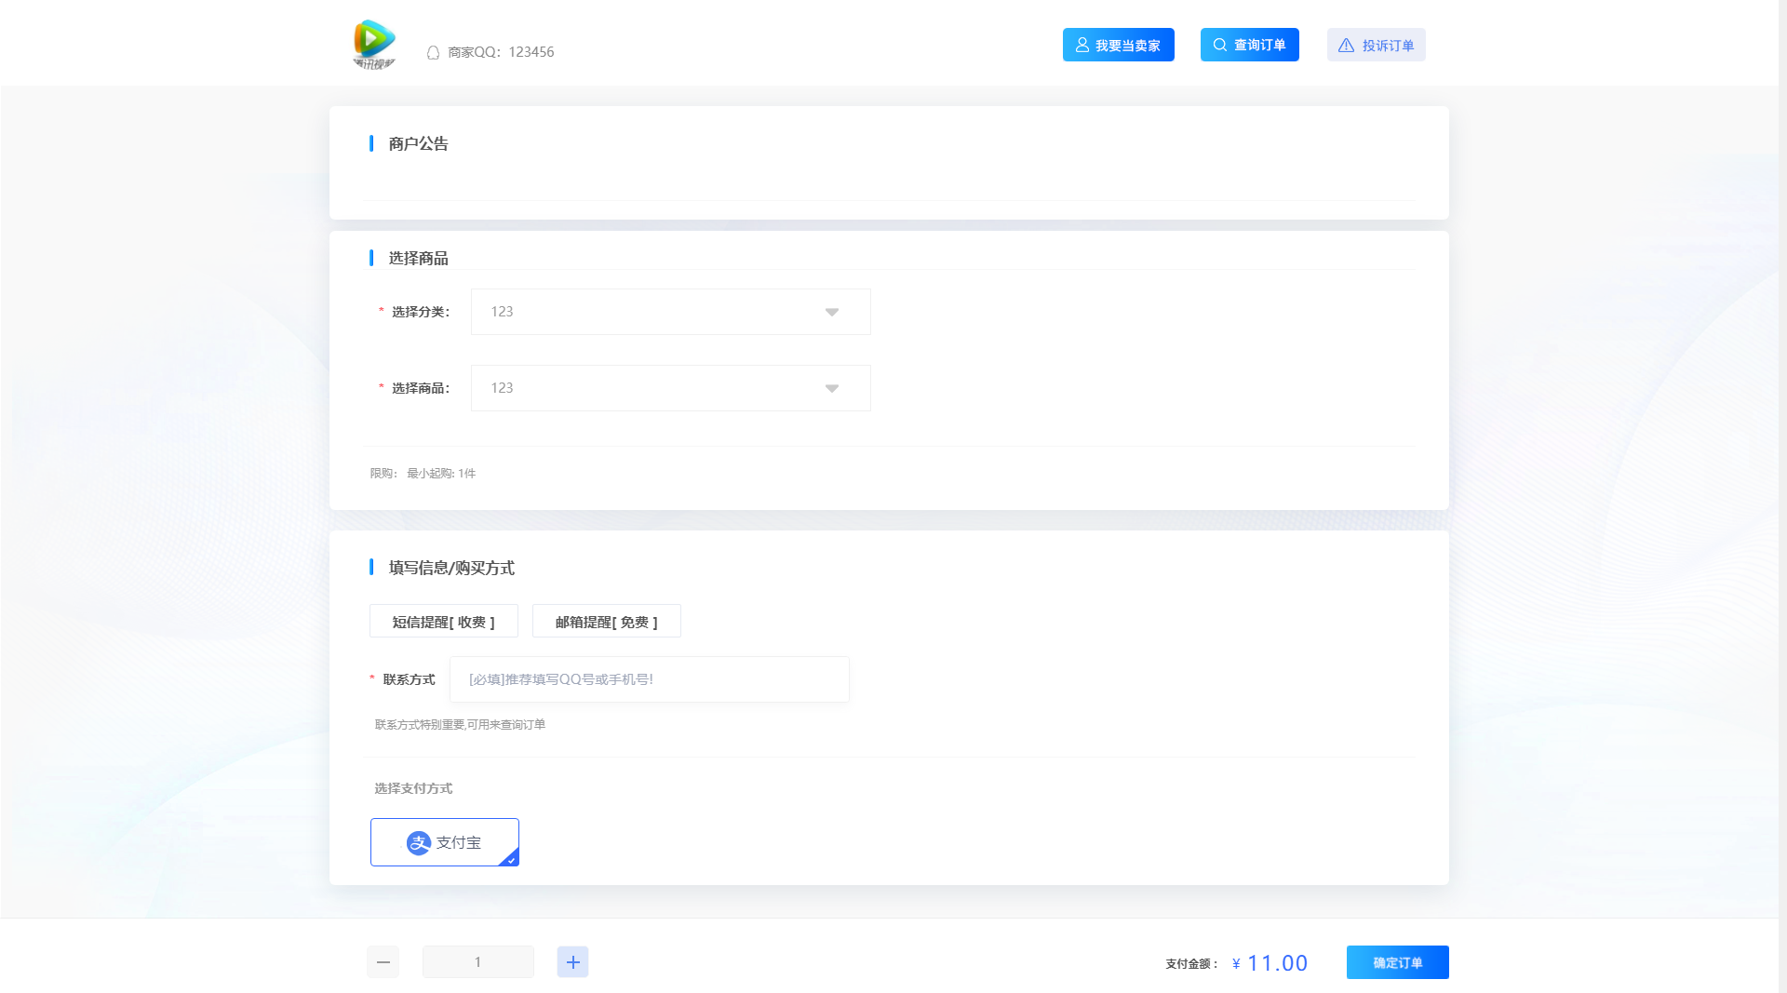Increase quantity with the plus button
Image resolution: width=1787 pixels, height=993 pixels.
[572, 962]
